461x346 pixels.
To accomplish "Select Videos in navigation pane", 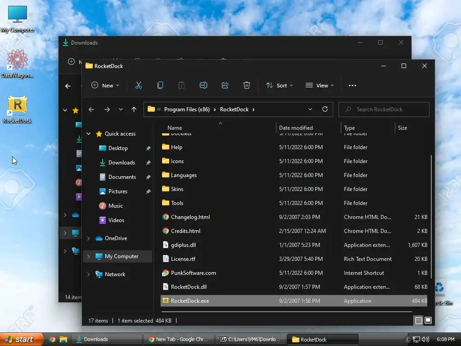I will (116, 220).
